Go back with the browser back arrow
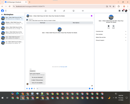 pyautogui.click(x=2, y=6)
